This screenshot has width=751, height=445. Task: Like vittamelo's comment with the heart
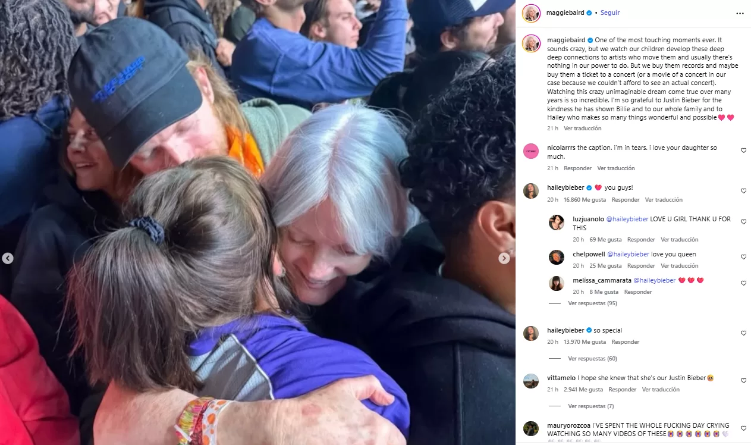tap(743, 381)
